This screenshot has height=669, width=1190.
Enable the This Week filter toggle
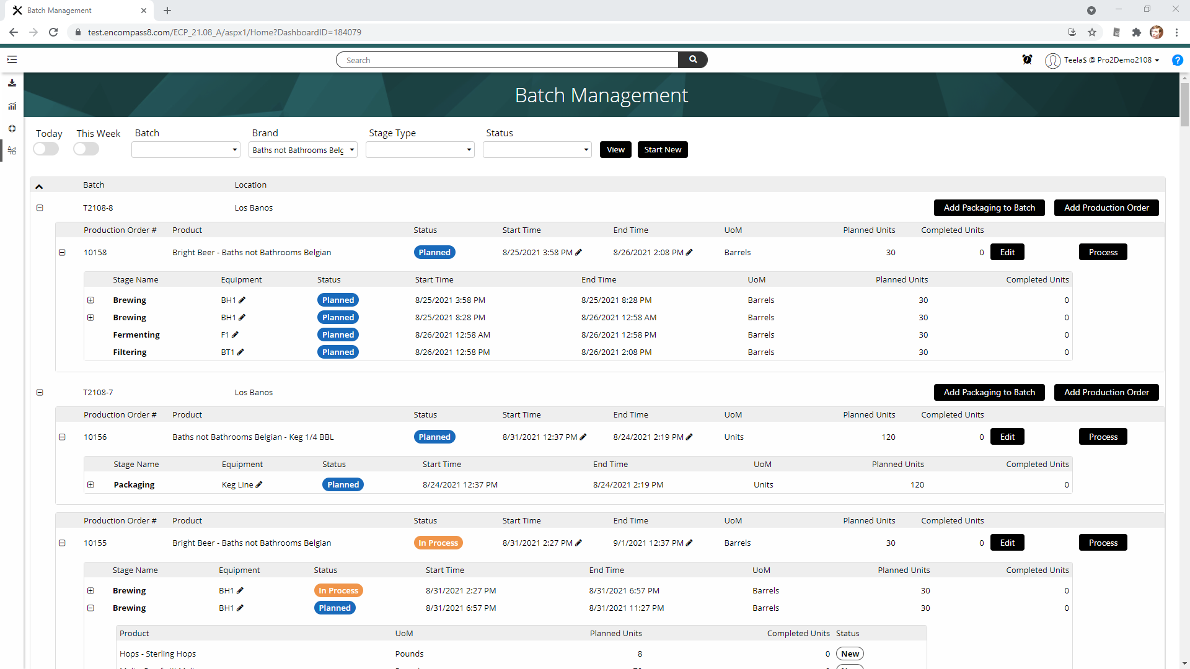pos(86,149)
